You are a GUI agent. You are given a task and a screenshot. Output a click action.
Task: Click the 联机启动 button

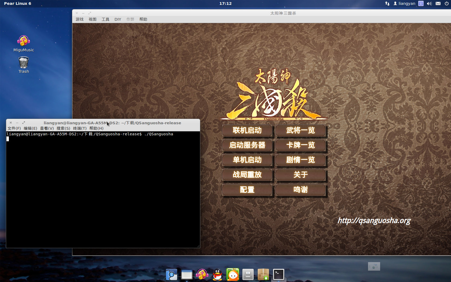point(247,131)
